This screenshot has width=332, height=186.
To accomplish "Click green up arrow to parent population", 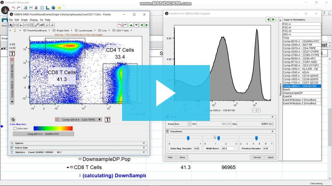I will 131,25.
